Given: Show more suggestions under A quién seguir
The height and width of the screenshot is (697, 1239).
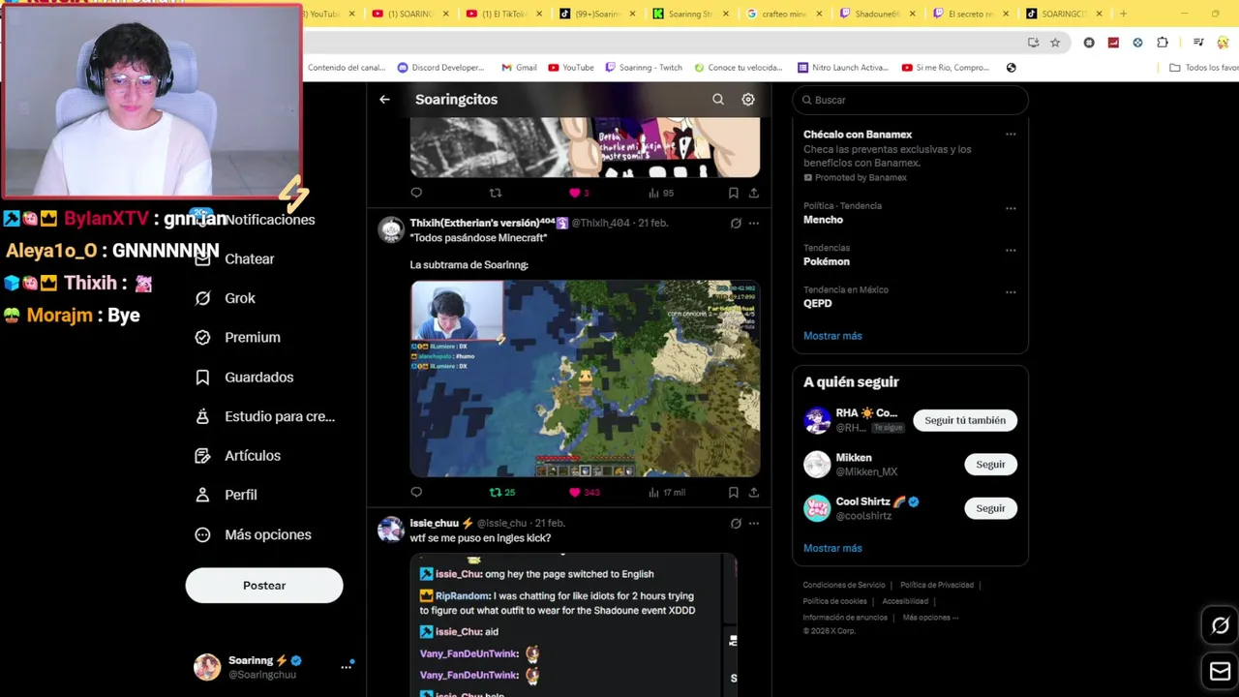Looking at the screenshot, I should 832,548.
